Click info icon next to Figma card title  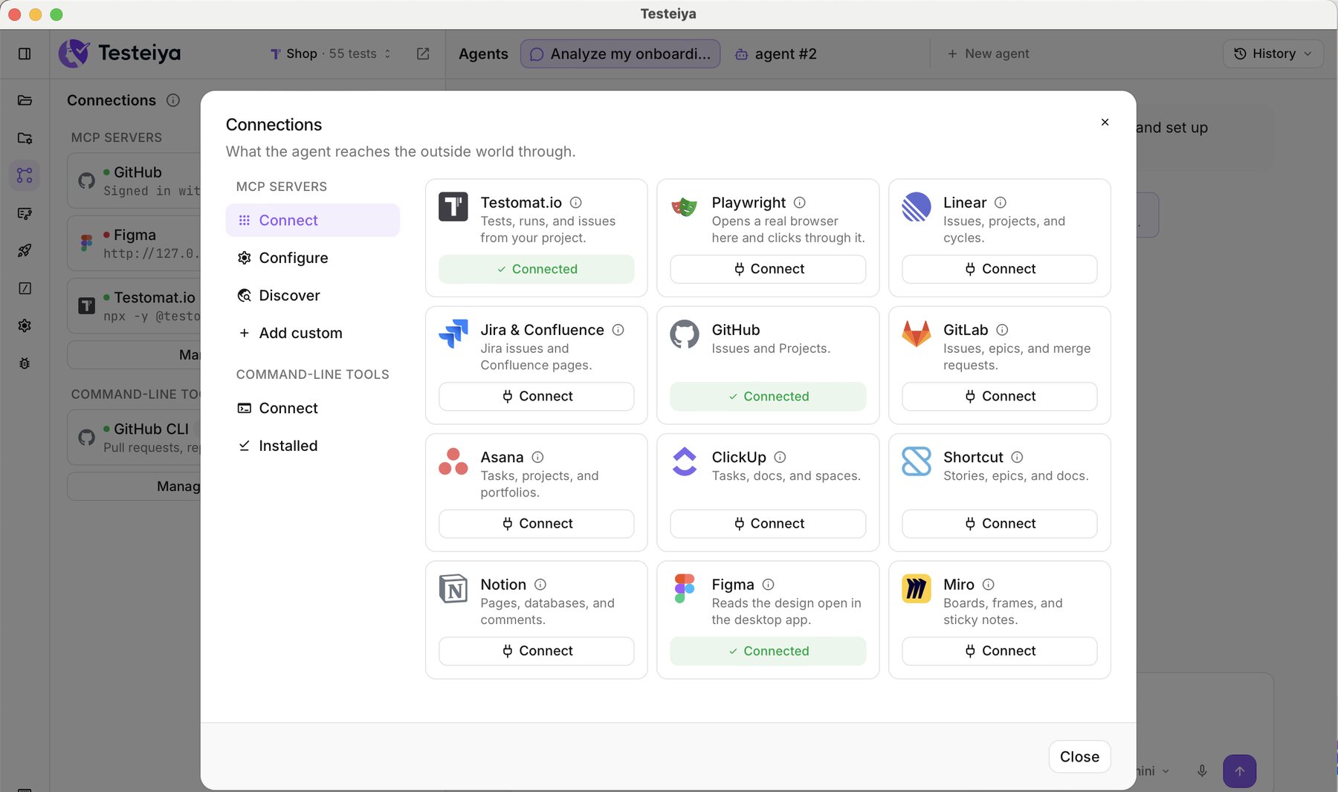click(768, 584)
